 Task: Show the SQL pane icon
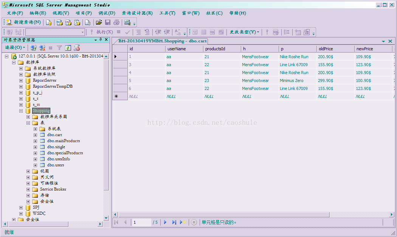[x=212, y=32]
